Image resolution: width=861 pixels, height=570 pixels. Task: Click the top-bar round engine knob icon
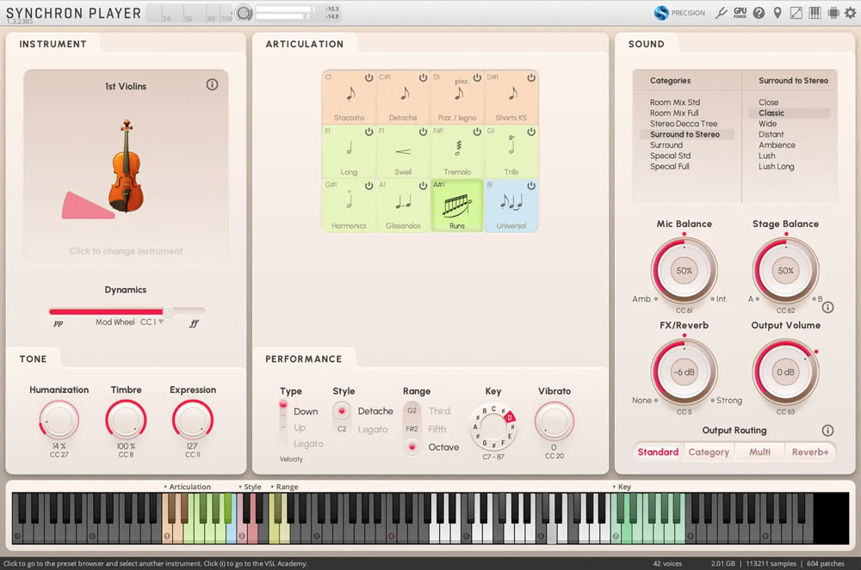point(244,13)
